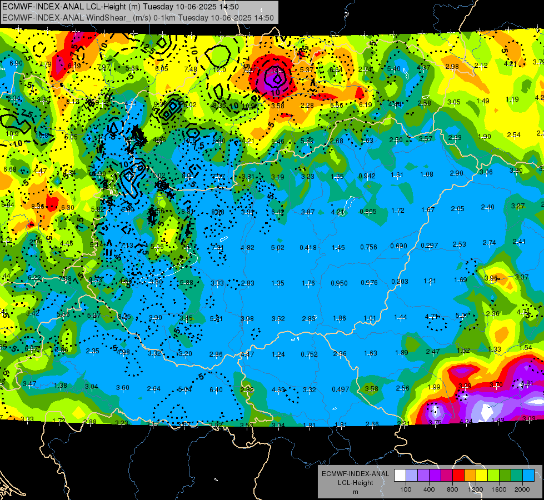Click the legend scale value '400'
Image resolution: width=544 pixels, height=500 pixels.
[x=429, y=489]
